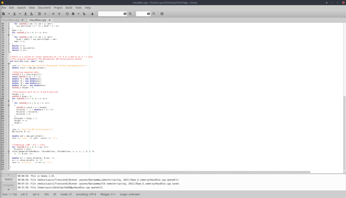Click the Open file toolbar icon
This screenshot has height=198, width=346.
[15, 14]
